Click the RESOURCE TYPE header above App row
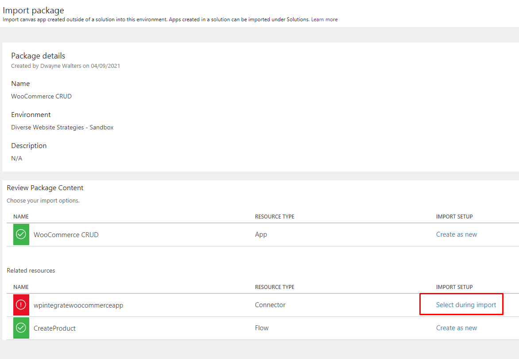Screen dimensions: 519x359 pyautogui.click(x=275, y=217)
